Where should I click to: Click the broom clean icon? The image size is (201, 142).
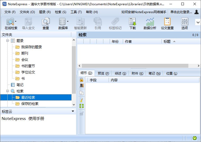82,100
